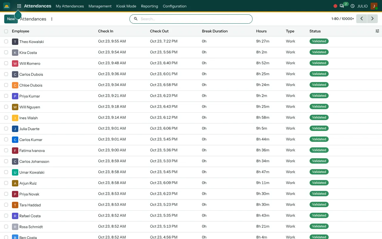The width and height of the screenshot is (382, 239).
Task: Sort by the Break Duration column header
Action: tap(215, 31)
